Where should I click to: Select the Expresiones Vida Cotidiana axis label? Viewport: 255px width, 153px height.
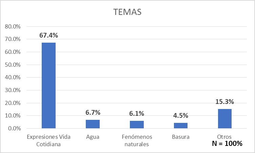[x=48, y=140]
